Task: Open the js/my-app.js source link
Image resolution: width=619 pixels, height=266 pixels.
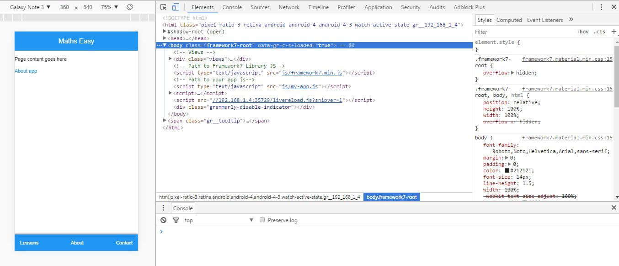Action: click(x=301, y=86)
